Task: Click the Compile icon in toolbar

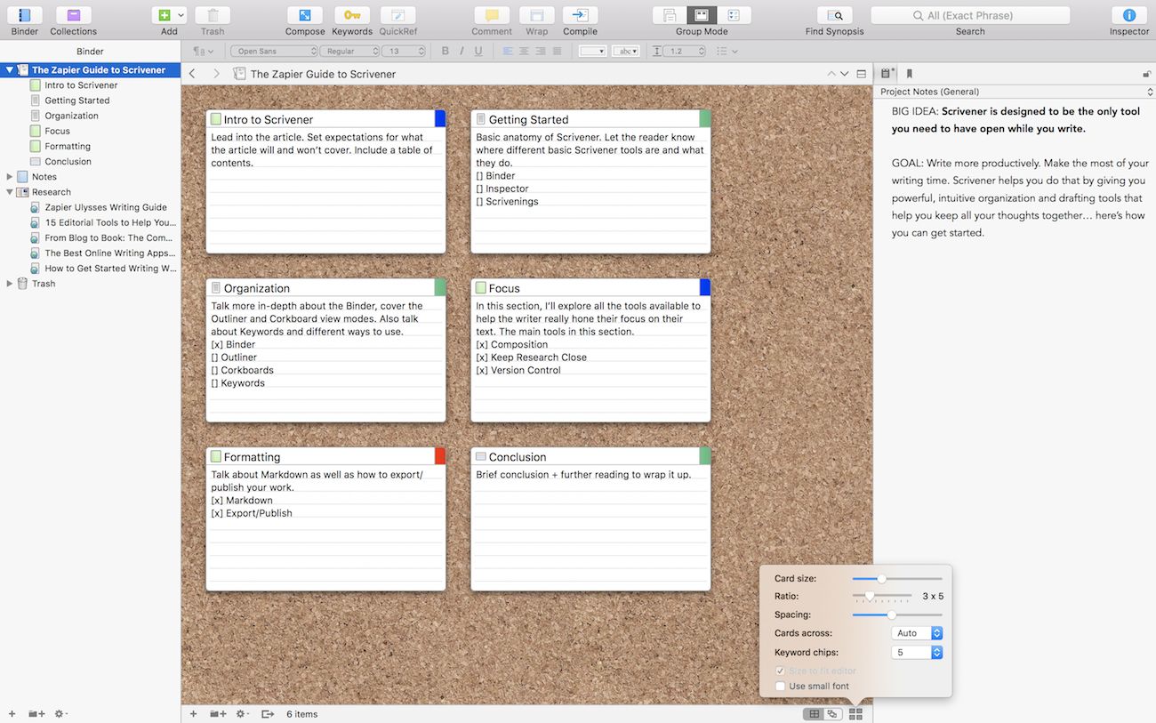Action: click(580, 15)
